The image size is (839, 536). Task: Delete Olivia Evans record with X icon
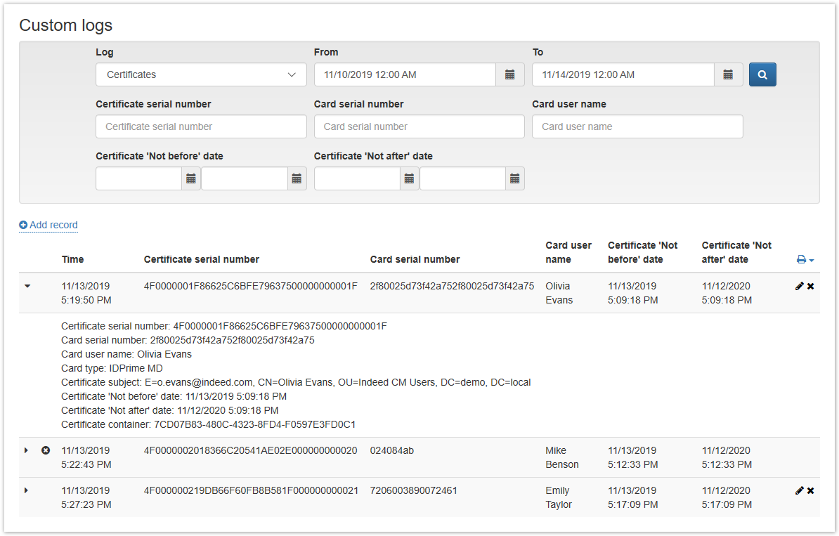pyautogui.click(x=811, y=287)
